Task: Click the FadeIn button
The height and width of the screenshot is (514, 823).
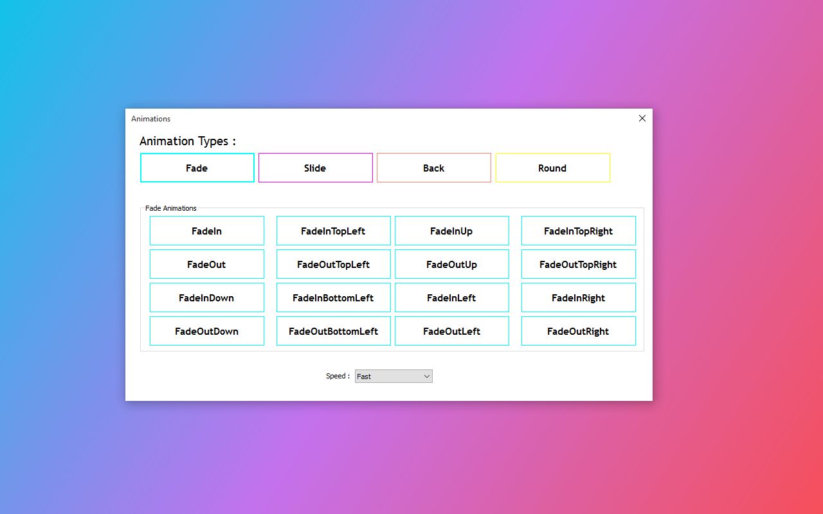Action: pyautogui.click(x=207, y=231)
